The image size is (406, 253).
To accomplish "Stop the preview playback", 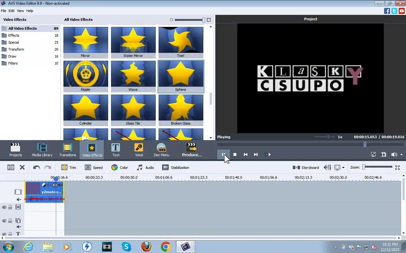I will pos(235,155).
